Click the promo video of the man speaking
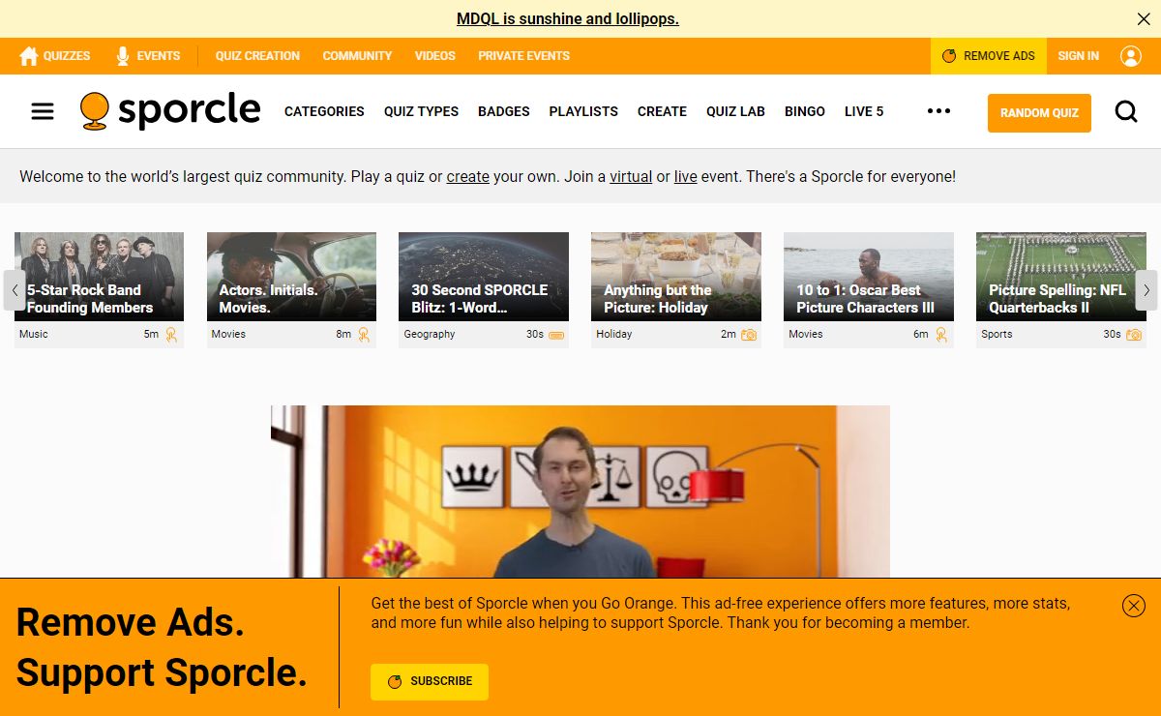Screen dimensions: 1161x716 (580, 492)
